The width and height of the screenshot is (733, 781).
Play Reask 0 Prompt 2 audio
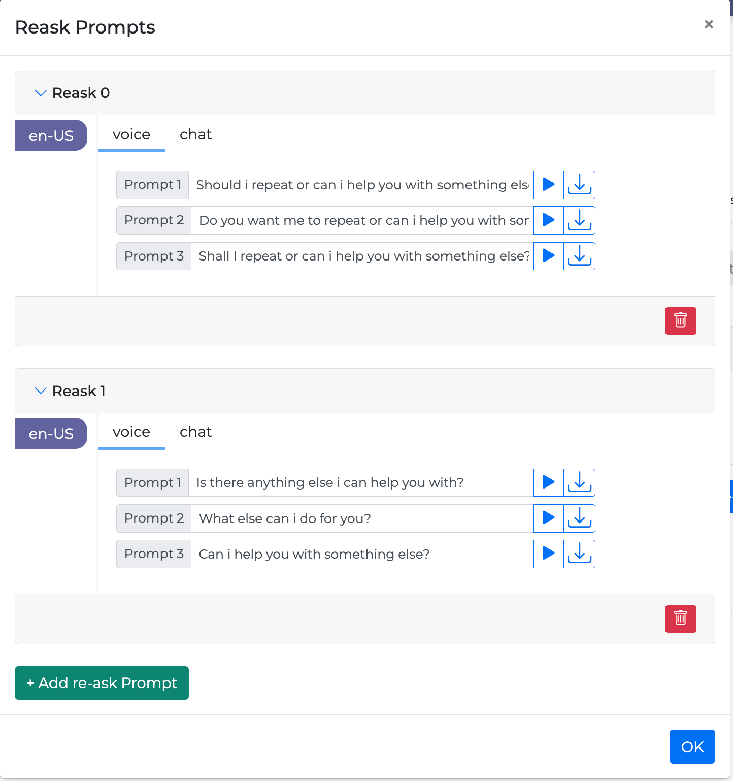tap(548, 220)
